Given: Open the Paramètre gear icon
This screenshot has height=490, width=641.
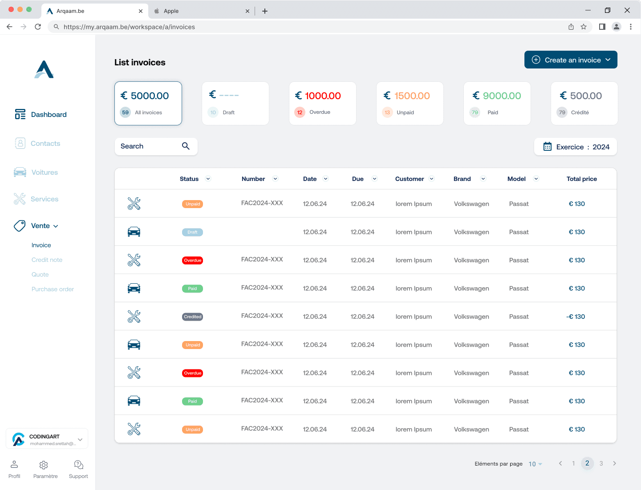Looking at the screenshot, I should coord(44,465).
